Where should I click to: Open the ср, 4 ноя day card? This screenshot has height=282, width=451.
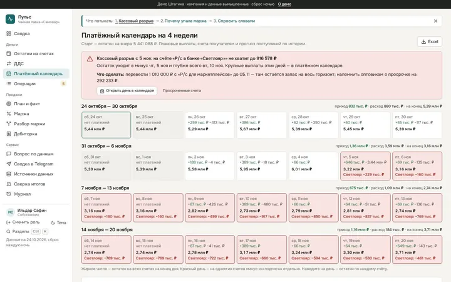[314, 166]
